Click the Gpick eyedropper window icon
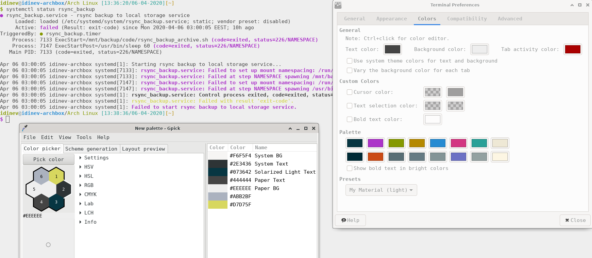The width and height of the screenshot is (592, 258). pos(24,128)
